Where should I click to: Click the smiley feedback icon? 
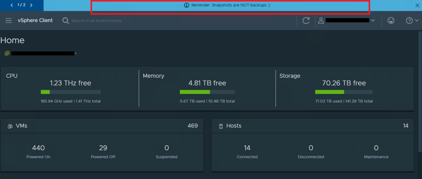[391, 21]
